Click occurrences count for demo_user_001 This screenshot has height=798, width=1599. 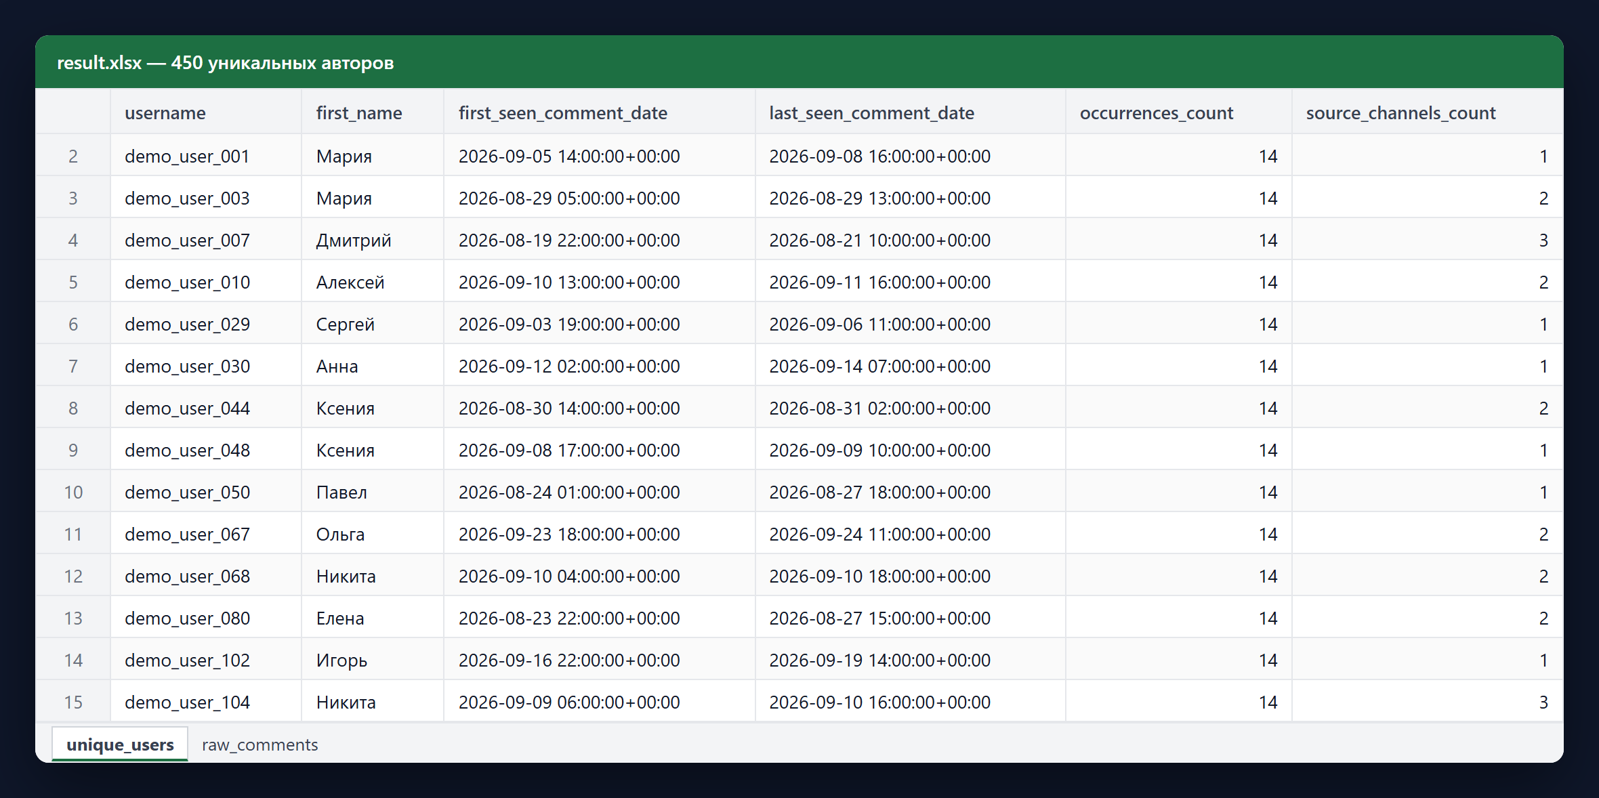pyautogui.click(x=1178, y=156)
